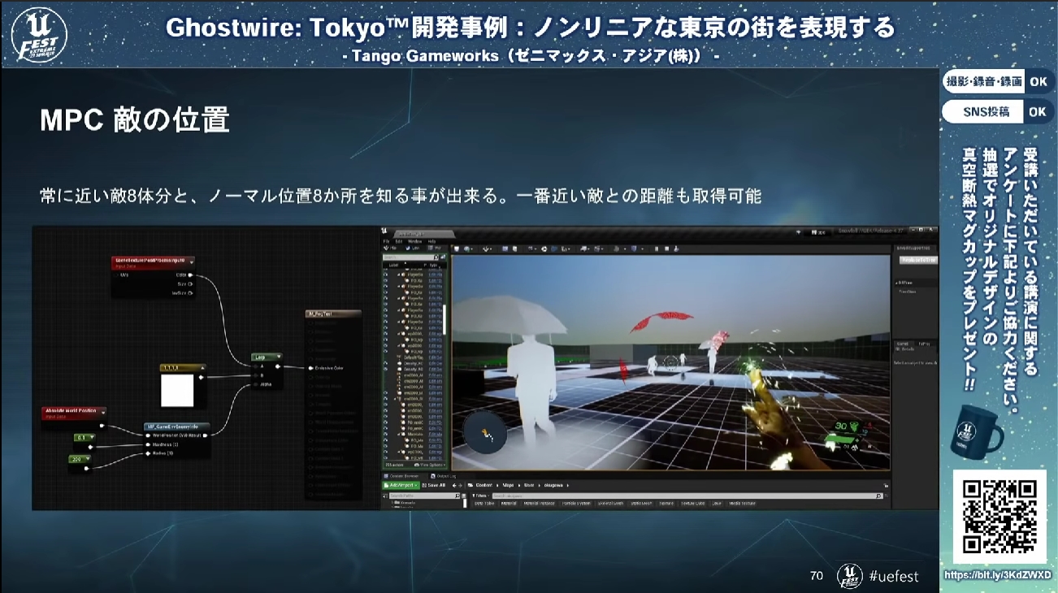Switch to the Output Log tab

pyautogui.click(x=444, y=476)
